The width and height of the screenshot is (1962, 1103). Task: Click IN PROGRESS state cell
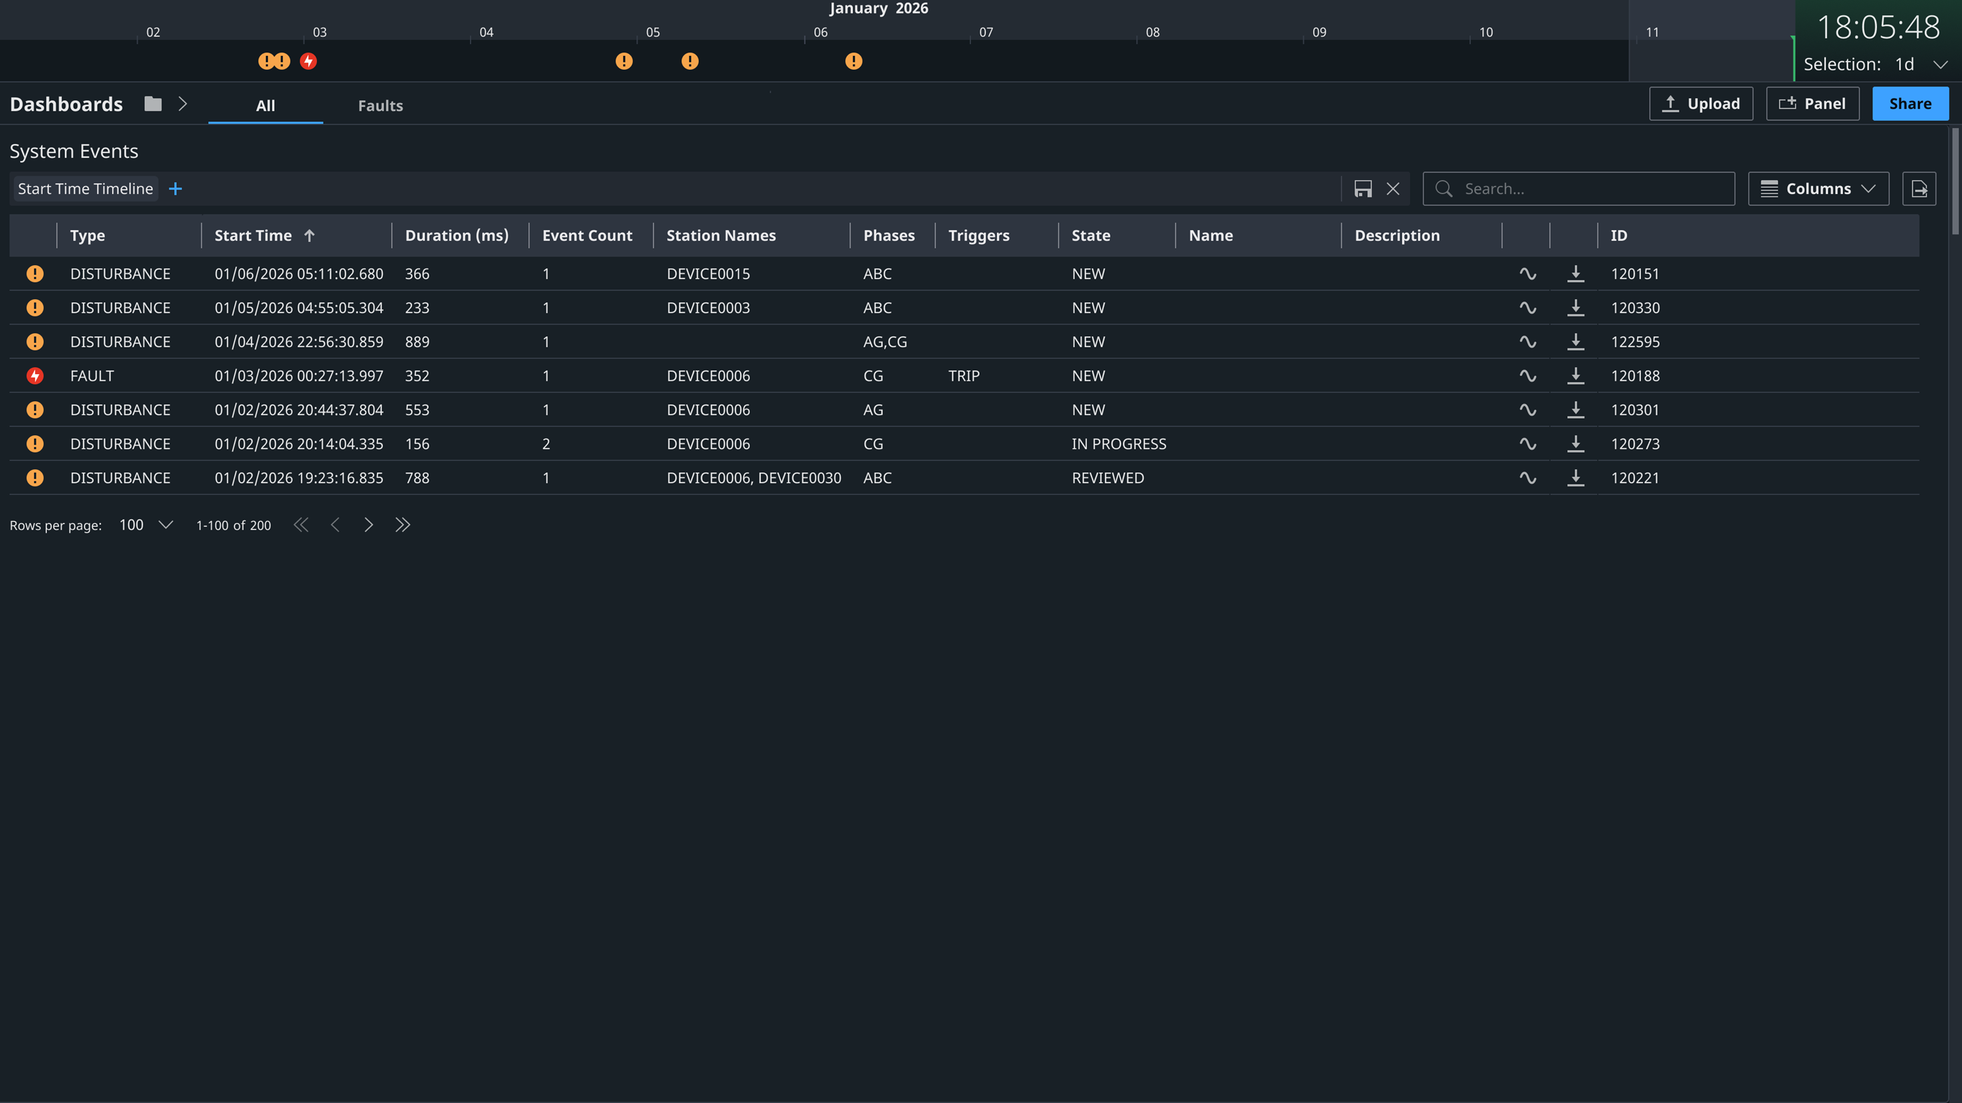(x=1118, y=444)
